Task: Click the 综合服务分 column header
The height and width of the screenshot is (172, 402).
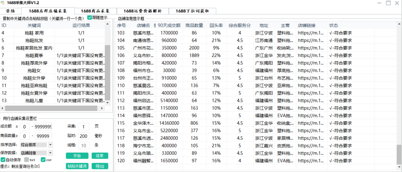Action: (x=239, y=25)
